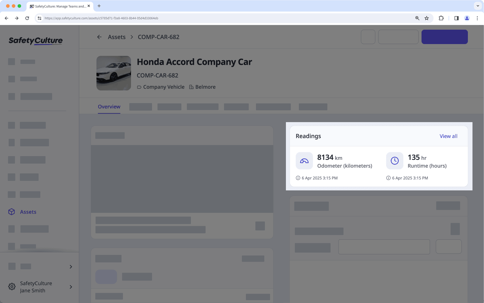The image size is (484, 303).
Task: Open the Chrome three-dot menu
Action: [477, 18]
